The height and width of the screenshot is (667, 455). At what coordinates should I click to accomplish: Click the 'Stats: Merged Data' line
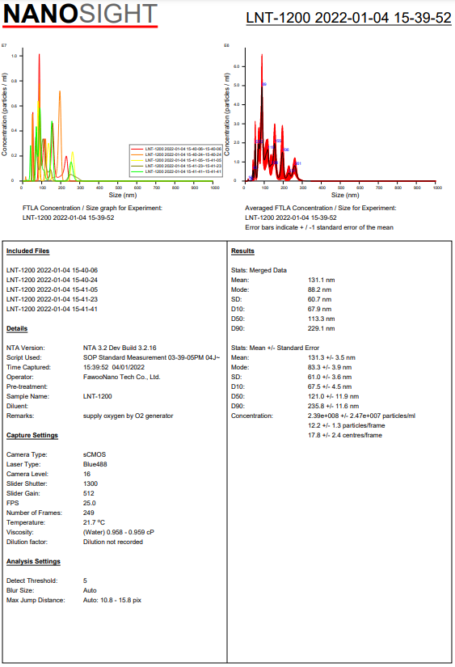click(259, 270)
